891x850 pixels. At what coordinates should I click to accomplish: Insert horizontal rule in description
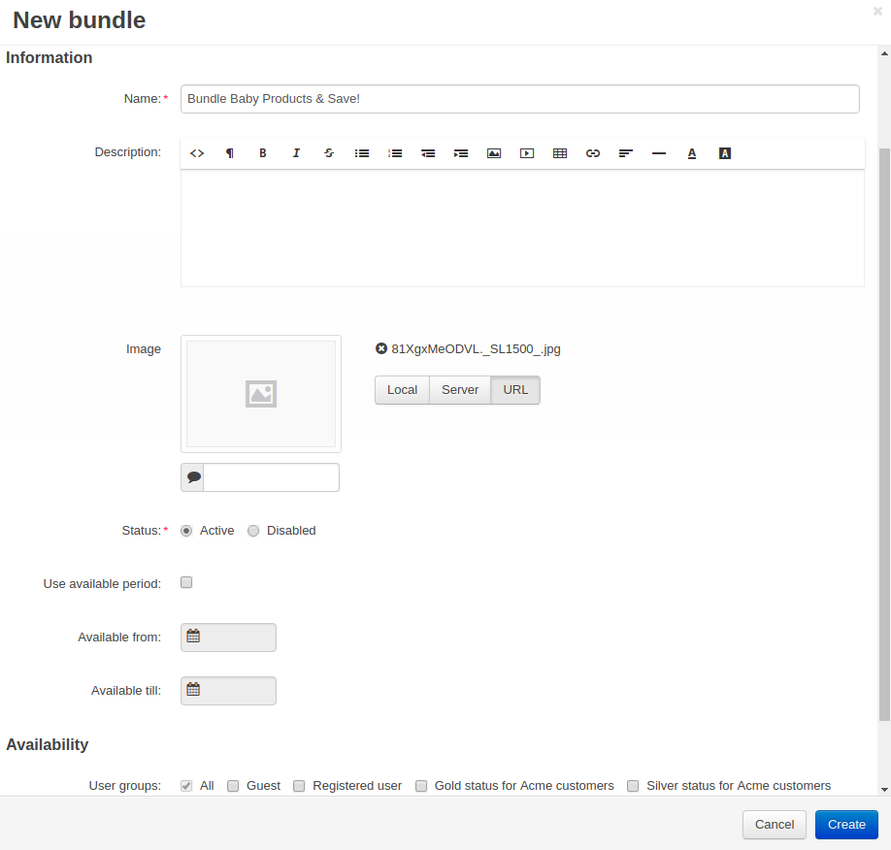pyautogui.click(x=659, y=153)
